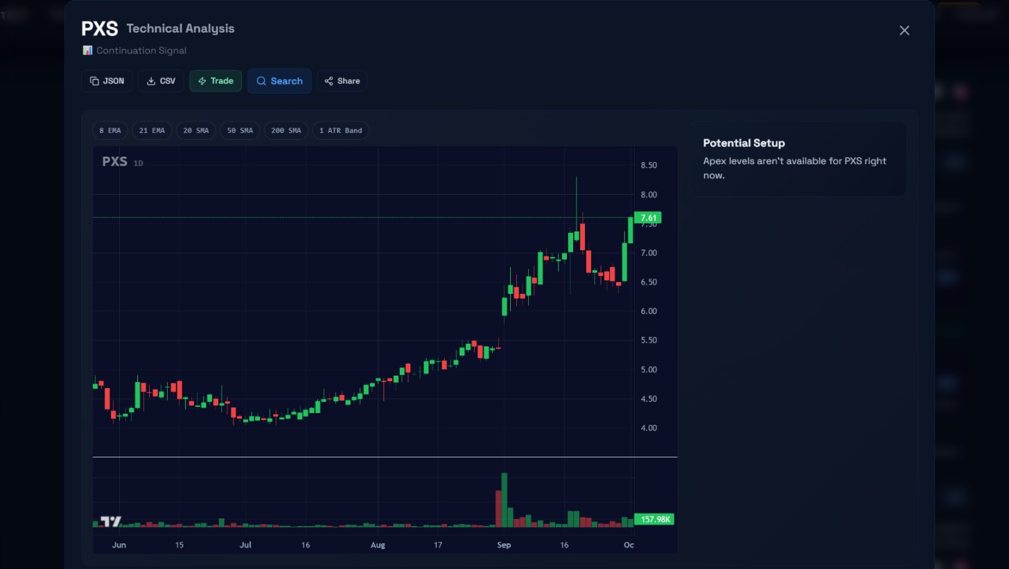Copy chart data as JSON
Screen dimensions: 1009x569
(107, 81)
